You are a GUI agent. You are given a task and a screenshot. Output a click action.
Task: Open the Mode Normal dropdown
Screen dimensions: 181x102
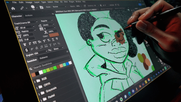pyautogui.click(x=60, y=7)
